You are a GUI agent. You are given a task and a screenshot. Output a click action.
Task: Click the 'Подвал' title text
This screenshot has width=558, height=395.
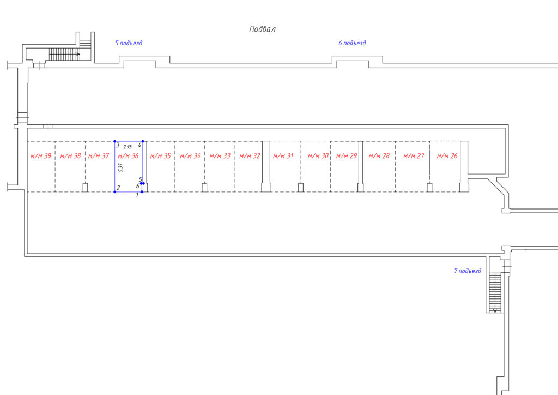pyautogui.click(x=262, y=29)
